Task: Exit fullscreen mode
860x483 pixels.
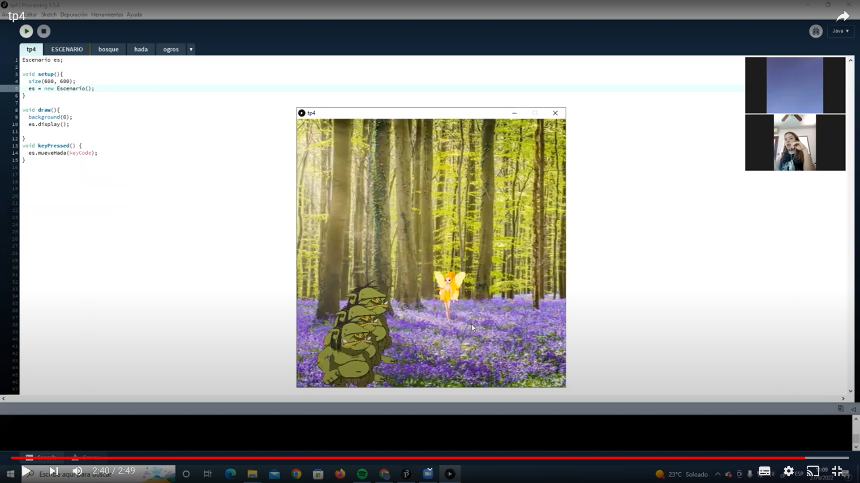Action: (x=837, y=471)
